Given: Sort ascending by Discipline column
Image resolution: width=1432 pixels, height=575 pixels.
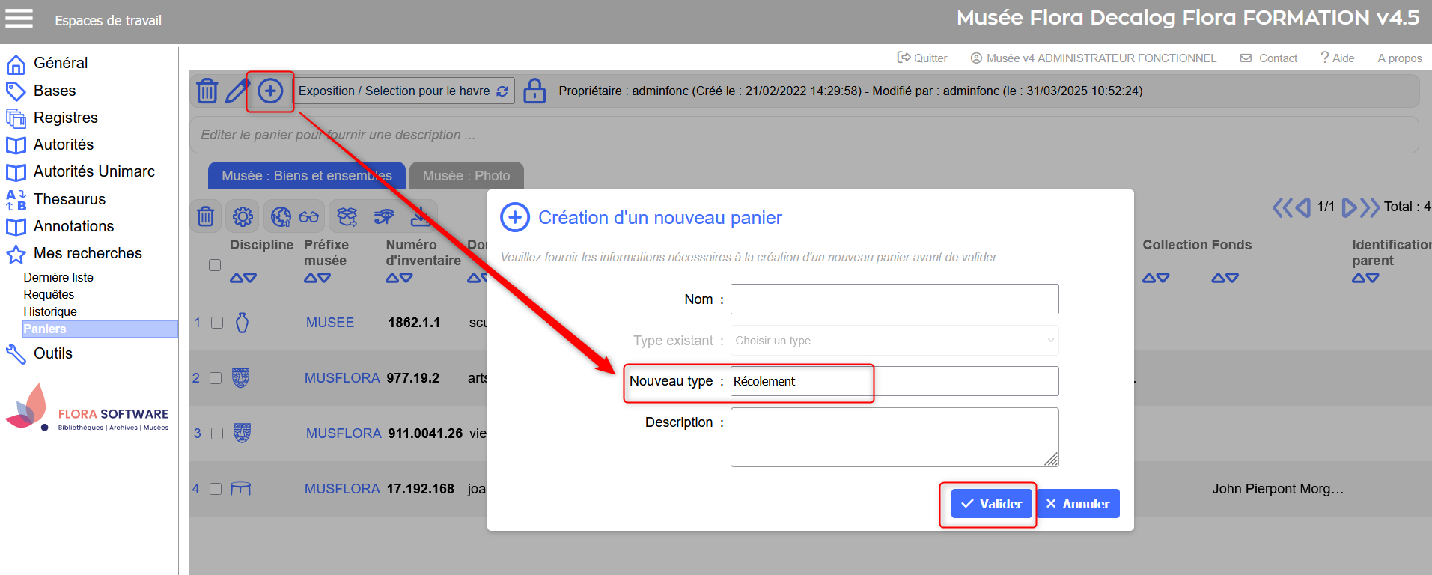Looking at the screenshot, I should 237,278.
